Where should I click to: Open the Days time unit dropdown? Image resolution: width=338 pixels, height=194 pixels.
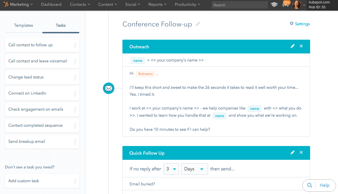[x=194, y=169]
